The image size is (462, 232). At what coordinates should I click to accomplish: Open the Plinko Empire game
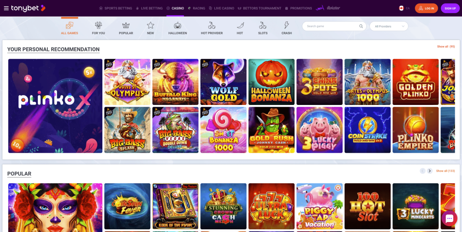(416, 130)
